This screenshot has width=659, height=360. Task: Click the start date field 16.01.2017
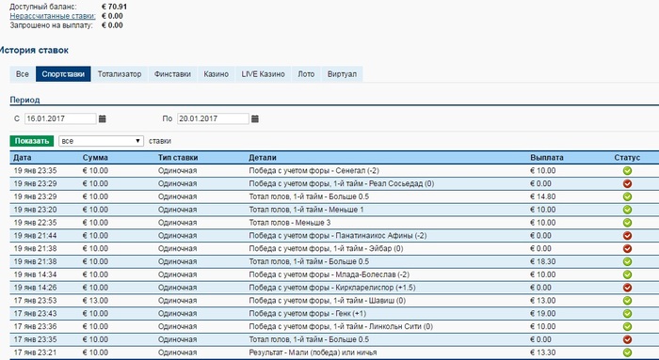(x=60, y=118)
